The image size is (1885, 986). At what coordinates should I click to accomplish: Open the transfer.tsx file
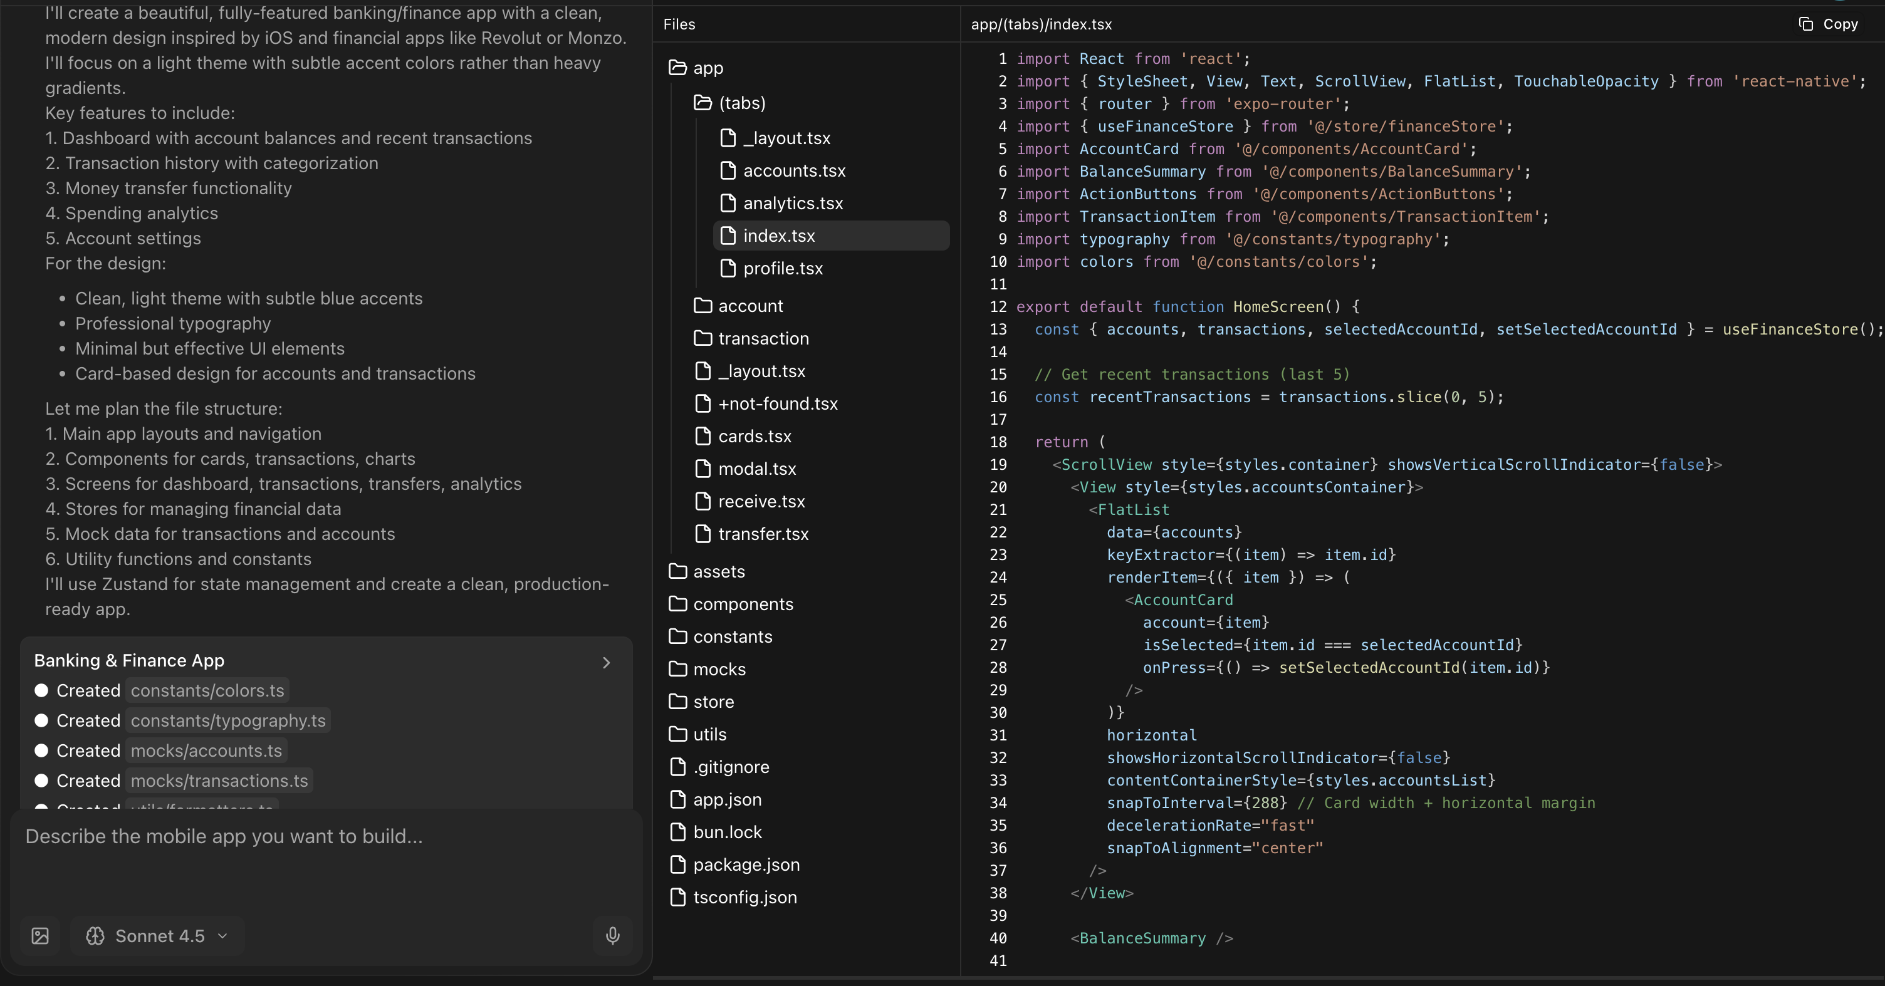(763, 534)
